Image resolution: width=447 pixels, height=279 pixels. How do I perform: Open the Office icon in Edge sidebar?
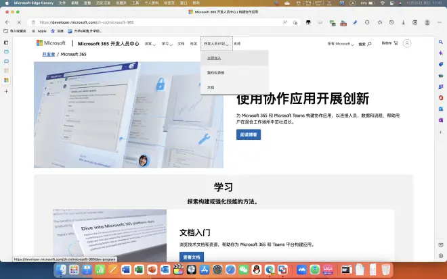(x=441, y=97)
